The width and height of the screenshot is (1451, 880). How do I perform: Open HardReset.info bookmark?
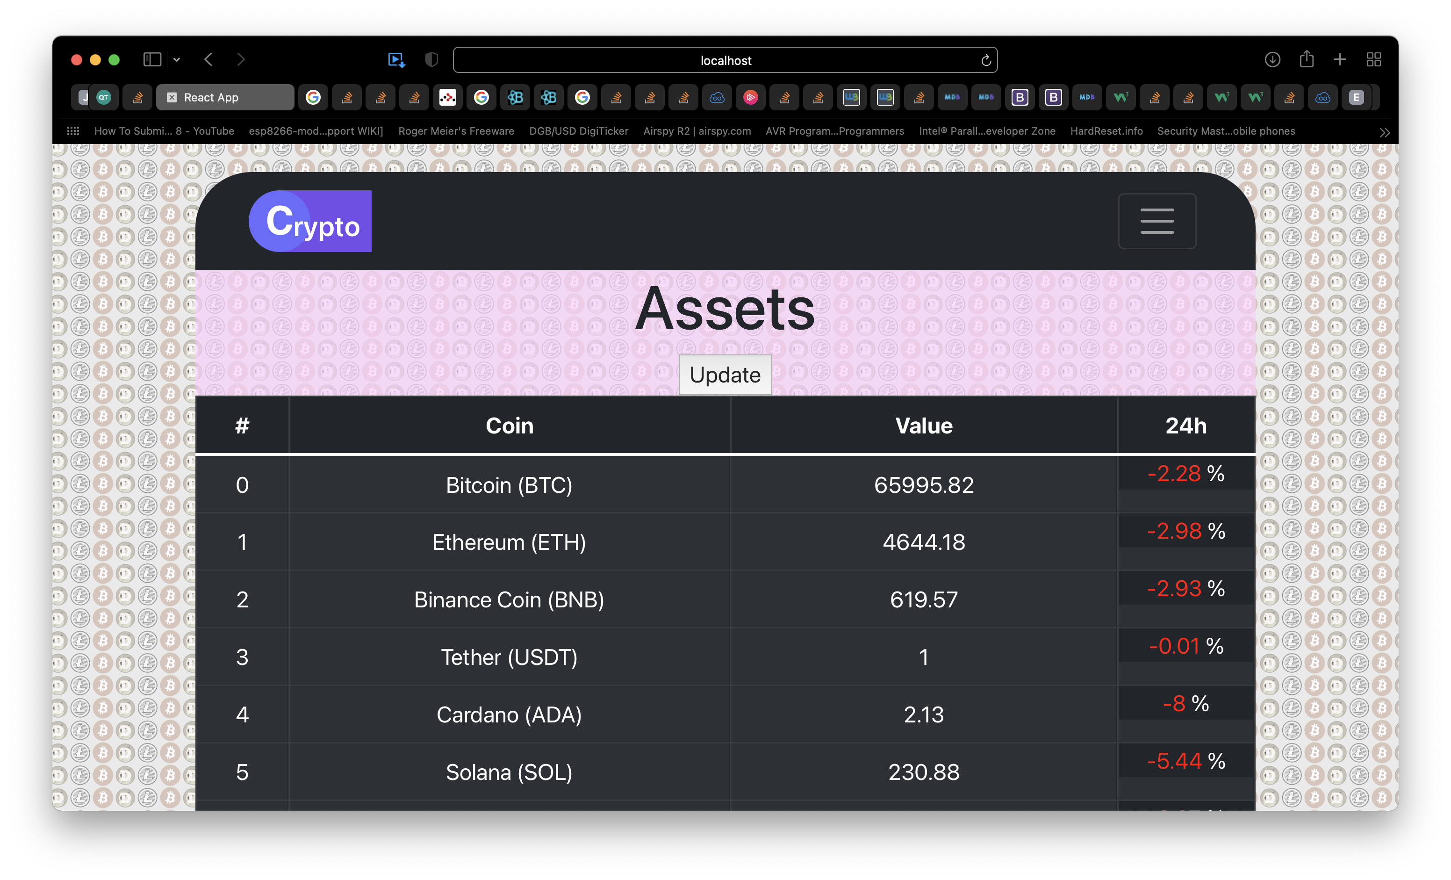pos(1106,131)
